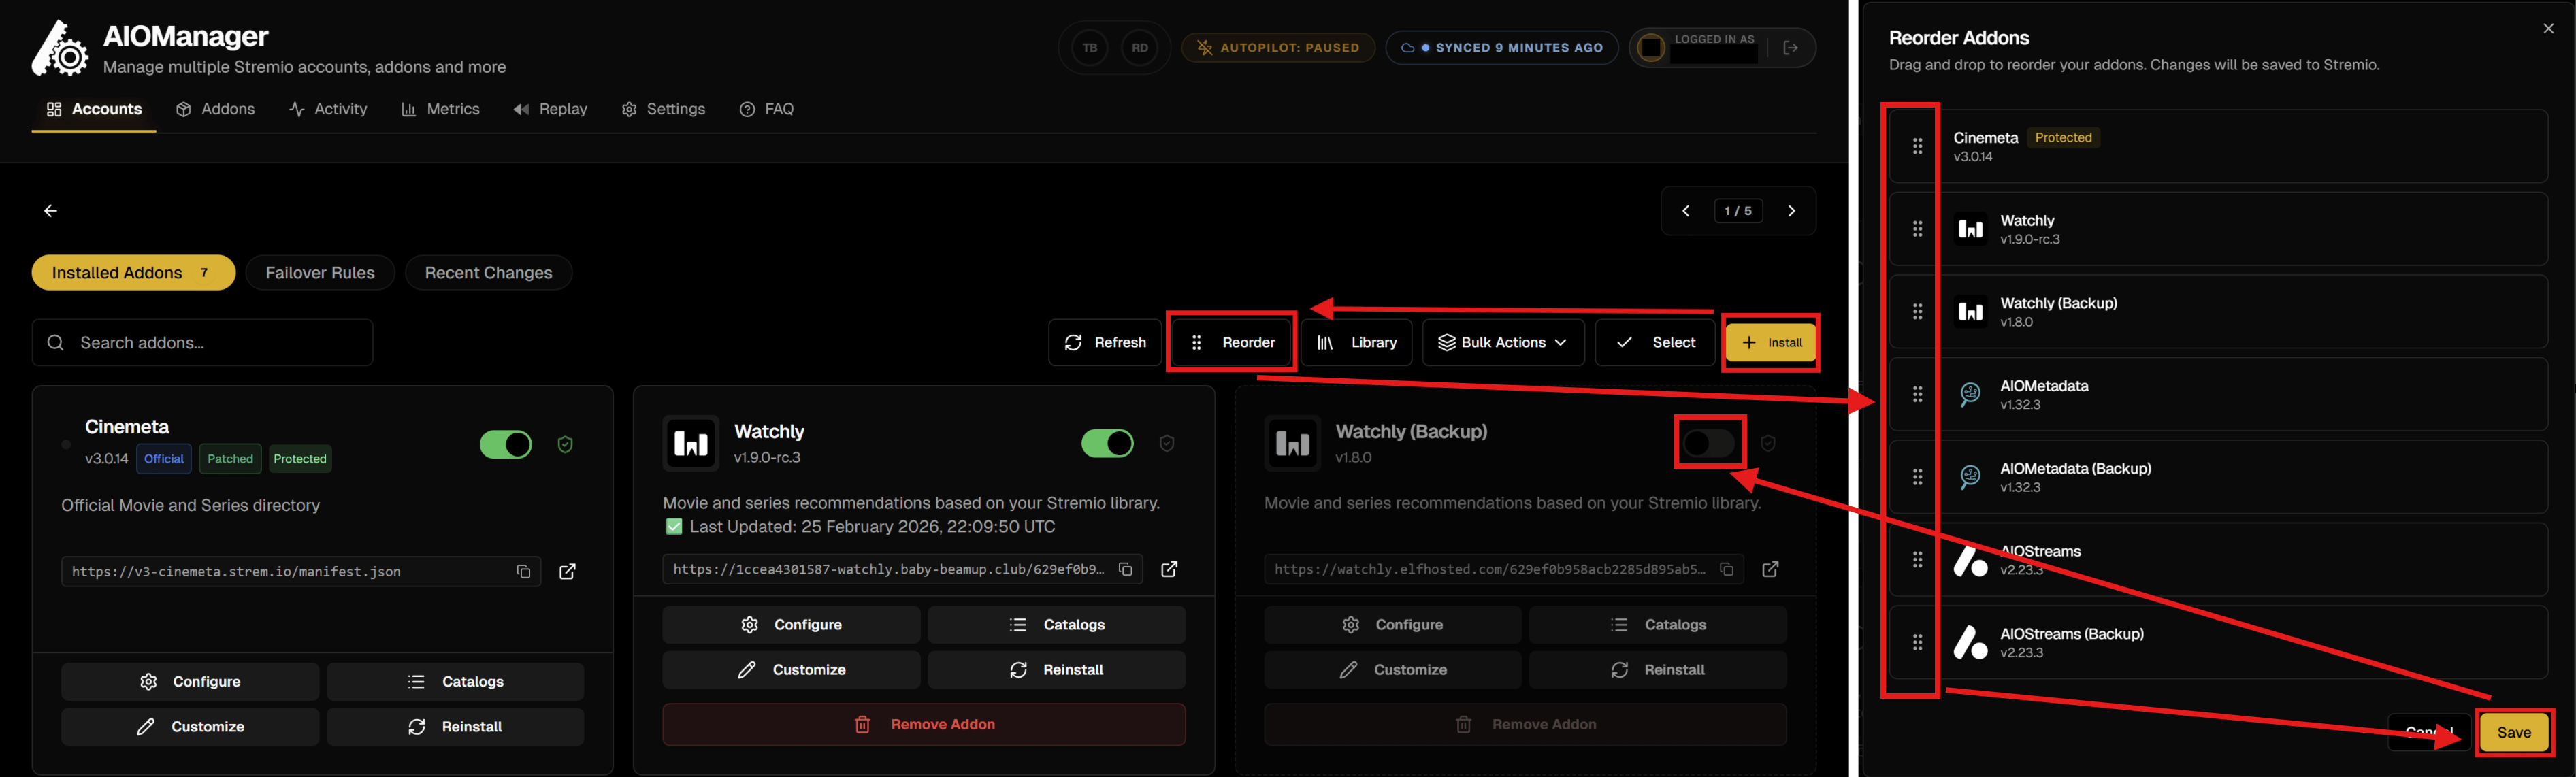Open the Addons tab
The image size is (2576, 777).
pos(215,109)
